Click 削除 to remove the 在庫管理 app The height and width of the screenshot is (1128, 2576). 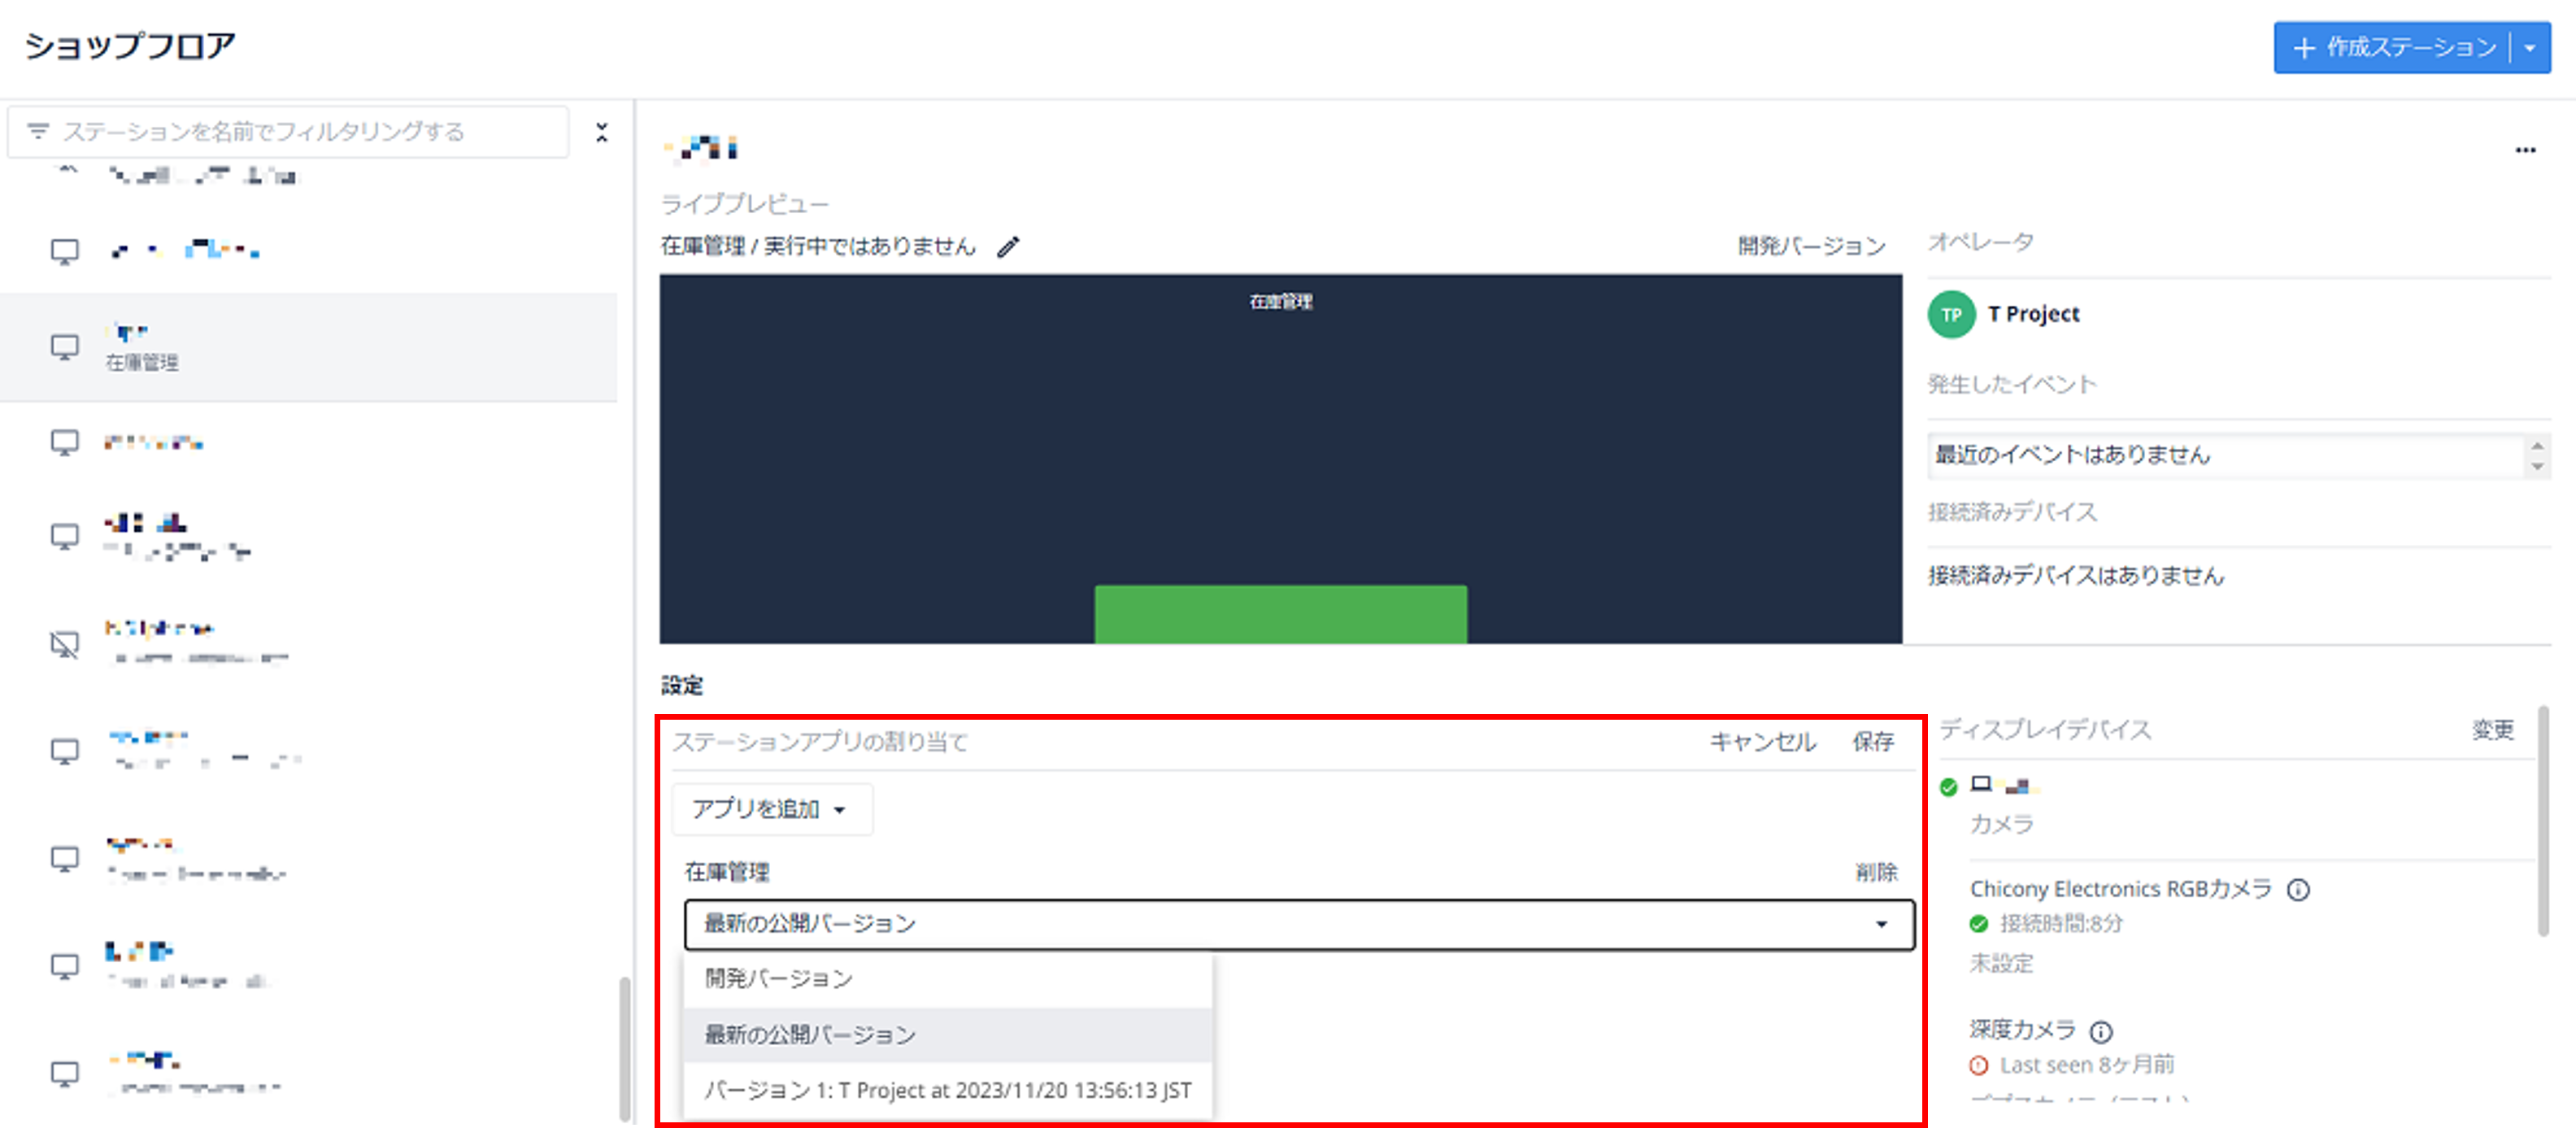(1876, 872)
